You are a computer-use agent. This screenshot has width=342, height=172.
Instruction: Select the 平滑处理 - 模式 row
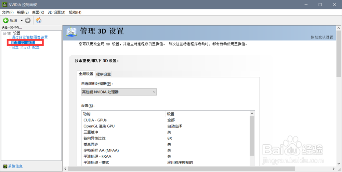click(x=166, y=162)
